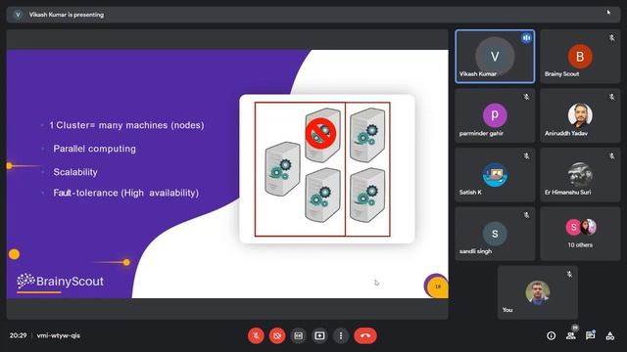Show everyone participants panel
This screenshot has width=627, height=352.
click(571, 336)
